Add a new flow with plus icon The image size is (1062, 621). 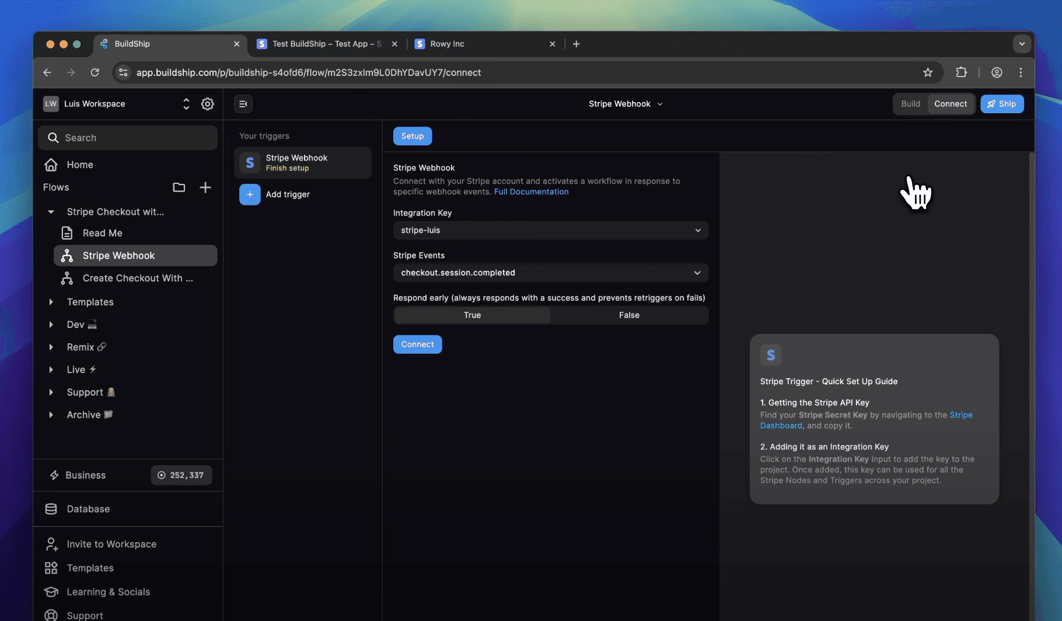pyautogui.click(x=205, y=187)
